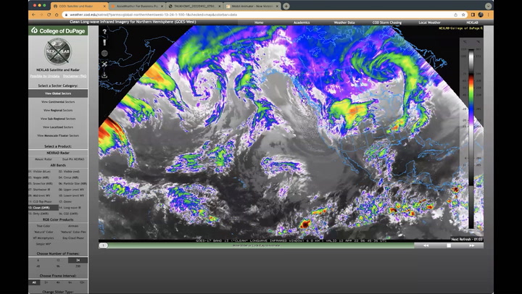The image size is (522, 294).
Task: Open the Home menu item
Action: [259, 22]
